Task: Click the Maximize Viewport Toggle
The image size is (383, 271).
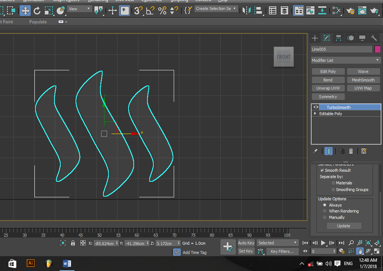Action: [377, 251]
